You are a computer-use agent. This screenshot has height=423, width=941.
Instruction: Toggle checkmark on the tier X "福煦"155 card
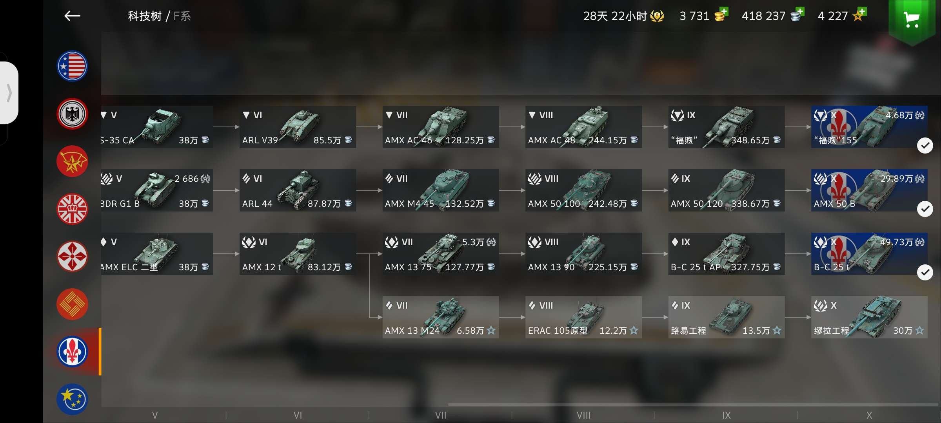point(925,146)
